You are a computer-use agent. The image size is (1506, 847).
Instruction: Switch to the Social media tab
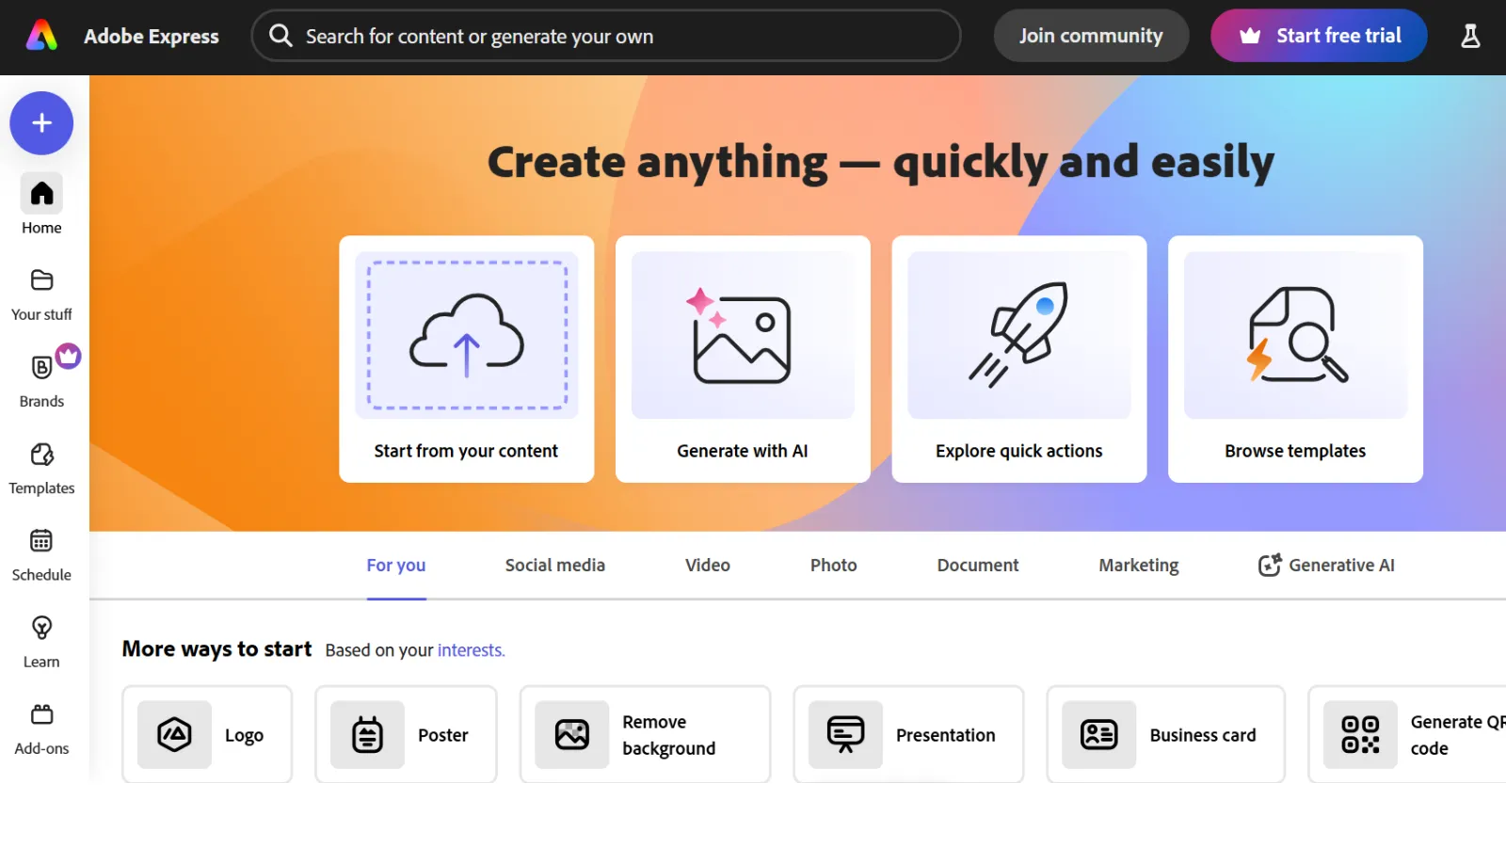[554, 565]
